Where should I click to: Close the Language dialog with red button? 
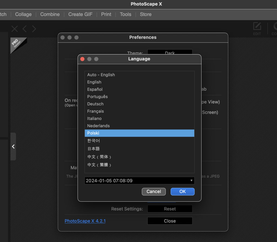point(83,59)
